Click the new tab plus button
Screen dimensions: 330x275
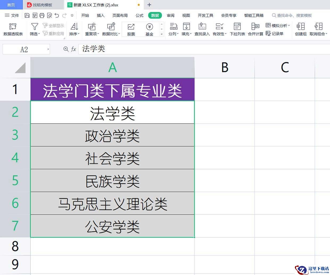pos(149,5)
